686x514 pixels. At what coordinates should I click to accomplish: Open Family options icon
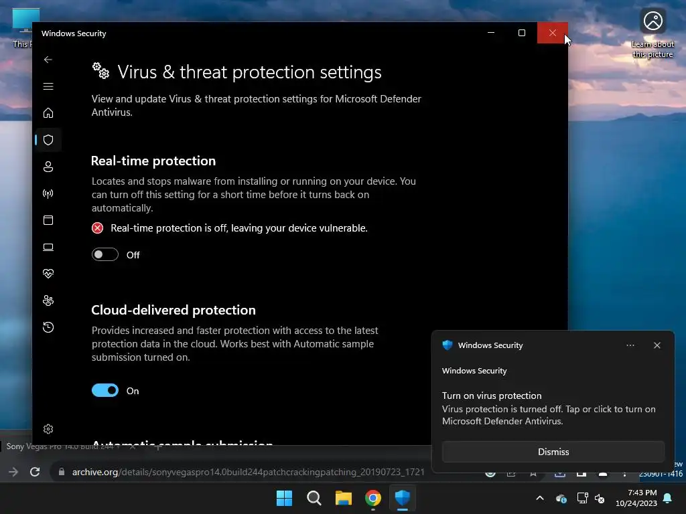point(48,301)
